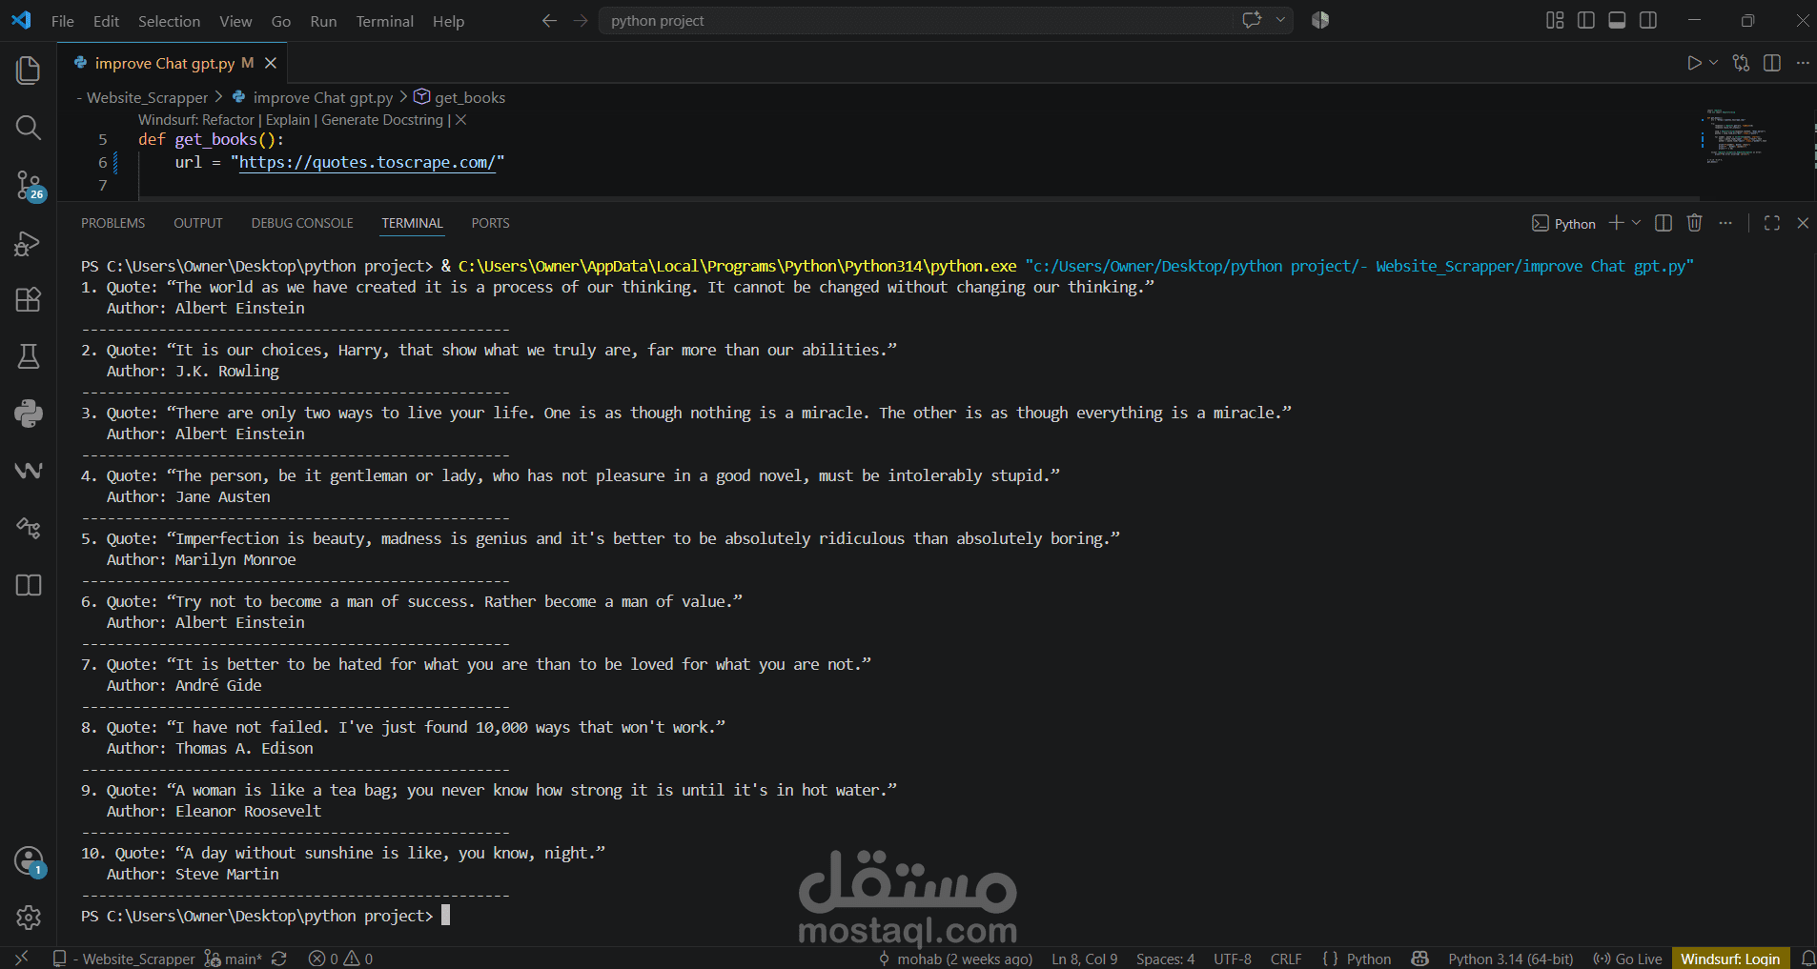Split the editor to the right
The height and width of the screenshot is (969, 1817).
pos(1772,63)
